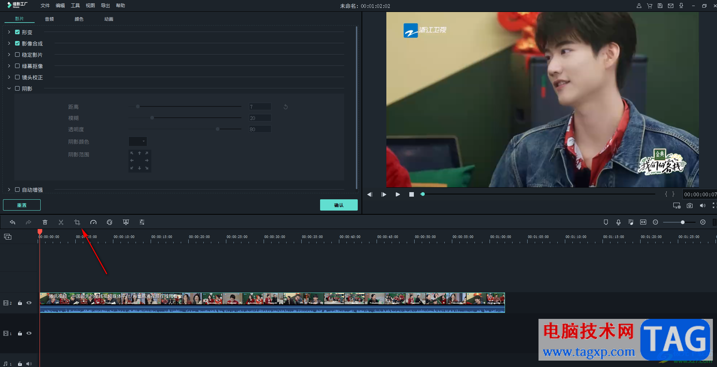Click the 重置 button

pyautogui.click(x=22, y=205)
